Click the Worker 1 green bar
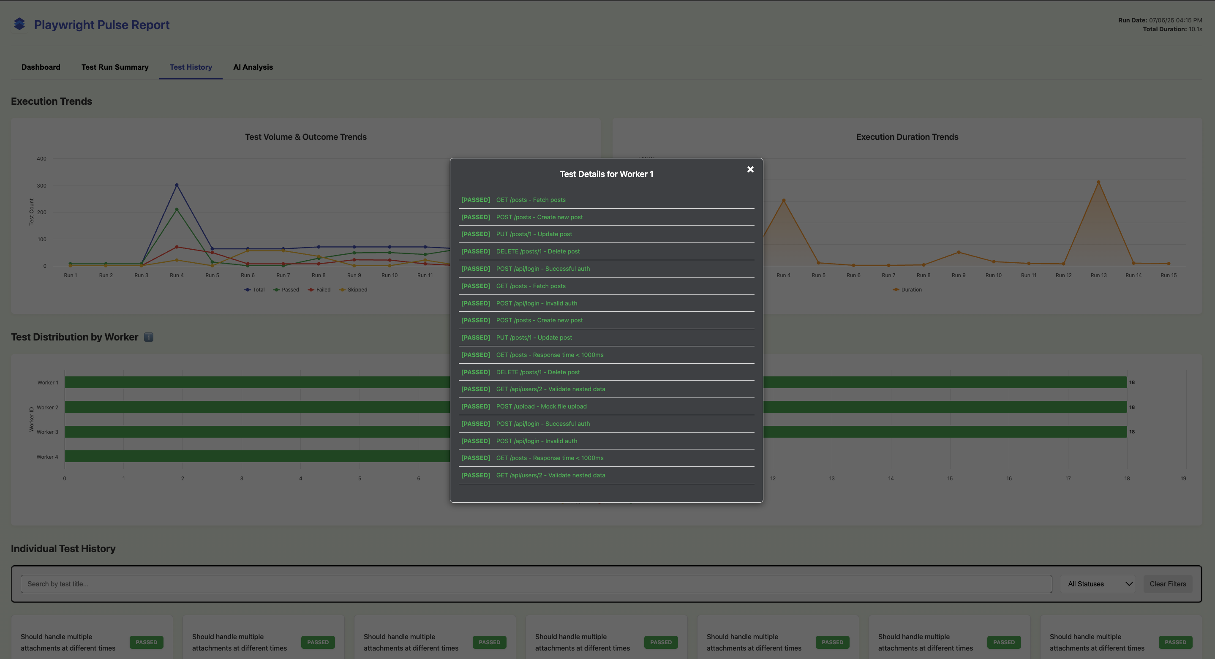1215x659 pixels. tap(596, 382)
